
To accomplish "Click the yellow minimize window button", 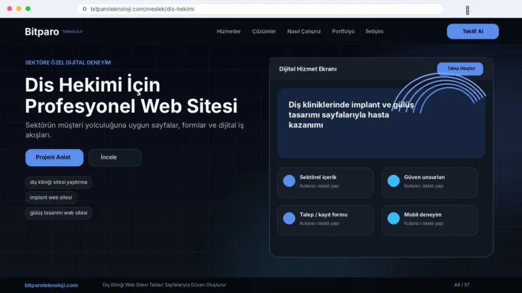I will 18,9.
